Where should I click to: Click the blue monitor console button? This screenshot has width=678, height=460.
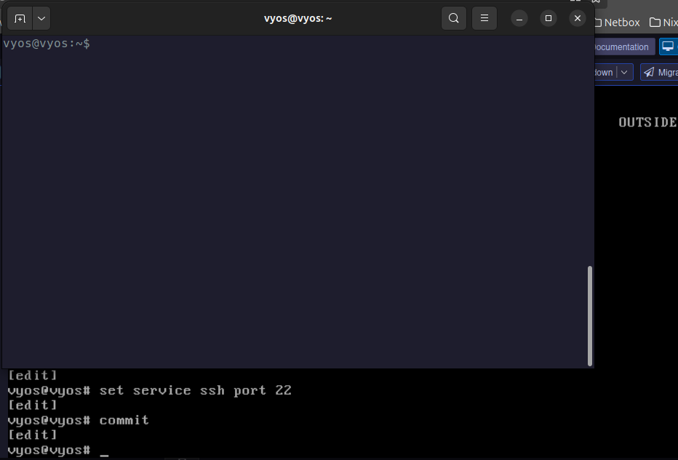pyautogui.click(x=668, y=47)
